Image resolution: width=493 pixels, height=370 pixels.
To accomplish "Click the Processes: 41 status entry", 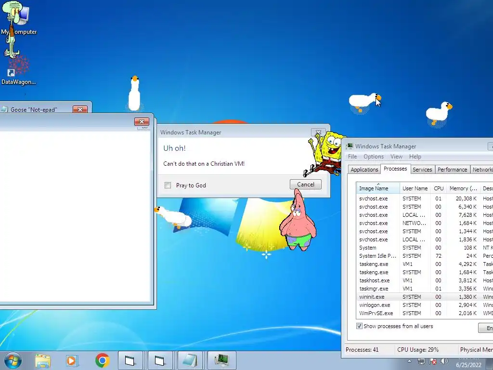I will (362, 350).
